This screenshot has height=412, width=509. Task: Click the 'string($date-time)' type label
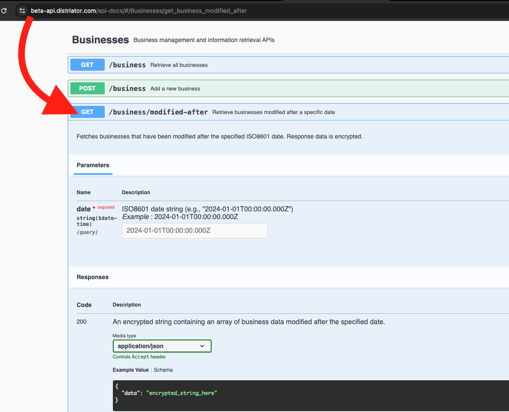(x=97, y=221)
